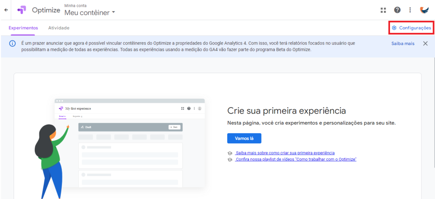Image resolution: width=435 pixels, height=199 pixels.
Task: Click the gear icon beside Configurações
Action: click(394, 28)
